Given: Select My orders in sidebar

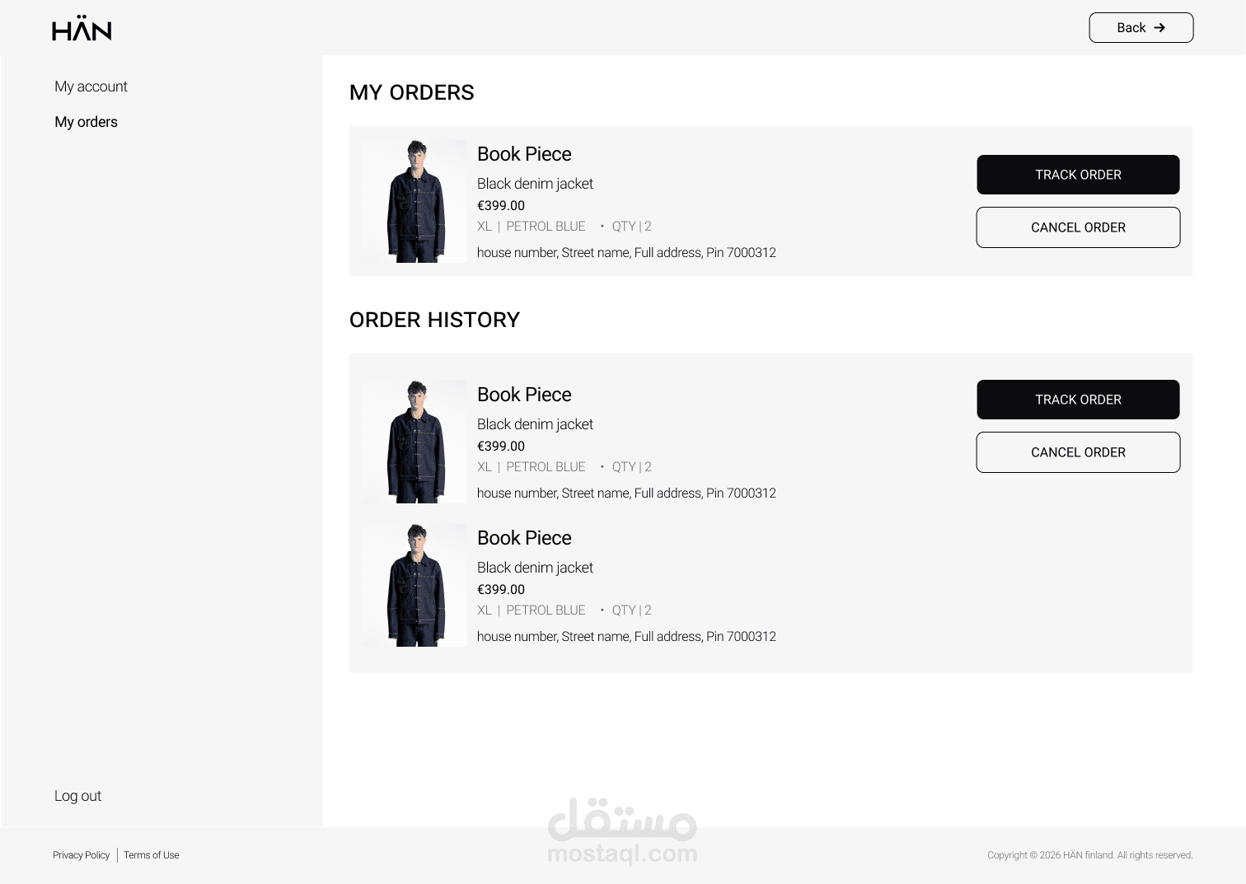Looking at the screenshot, I should (86, 122).
